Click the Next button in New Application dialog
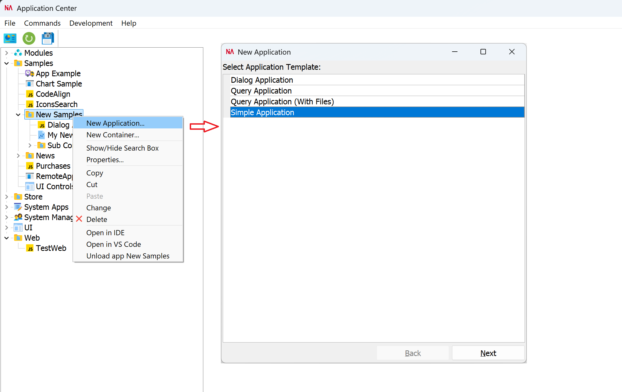 (488, 353)
